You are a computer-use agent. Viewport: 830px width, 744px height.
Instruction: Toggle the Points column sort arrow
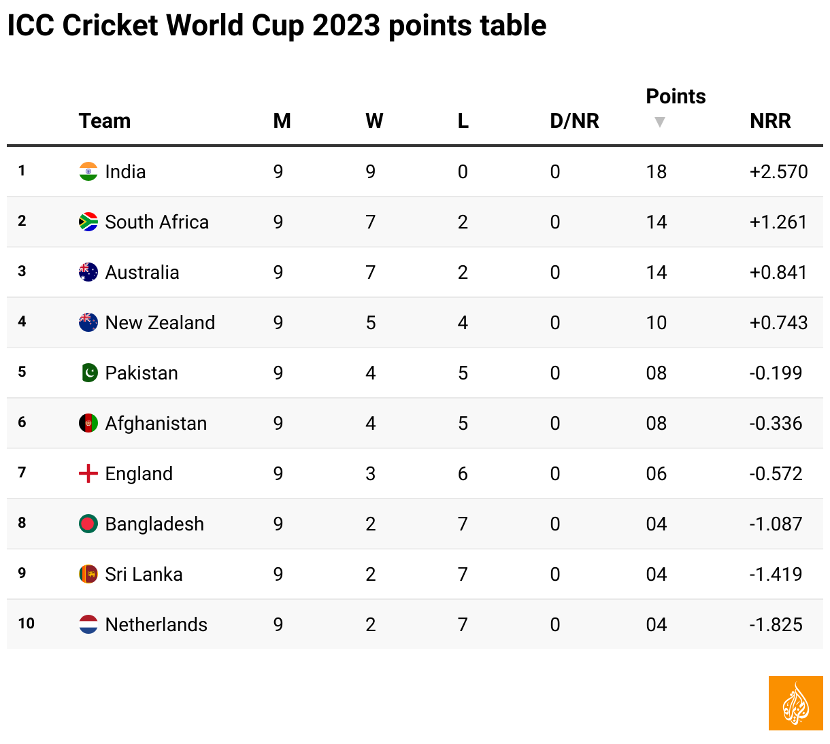(x=659, y=122)
